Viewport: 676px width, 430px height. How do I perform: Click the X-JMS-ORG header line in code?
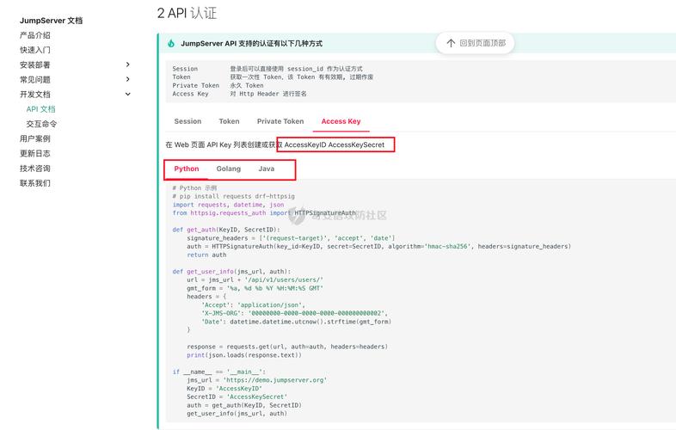coord(294,313)
